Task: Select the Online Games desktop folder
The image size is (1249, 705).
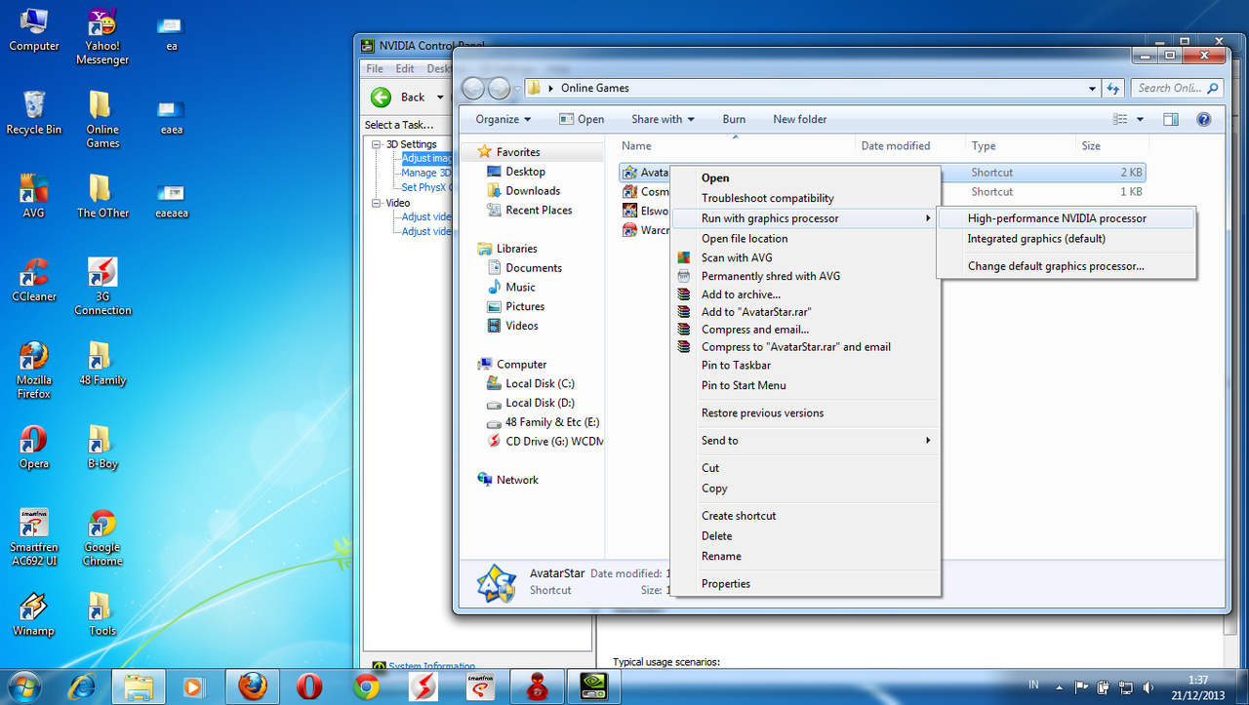Action: tap(102, 120)
